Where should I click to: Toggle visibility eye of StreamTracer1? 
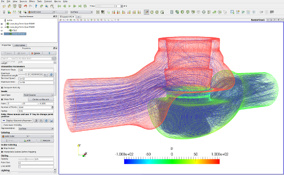click(2, 34)
